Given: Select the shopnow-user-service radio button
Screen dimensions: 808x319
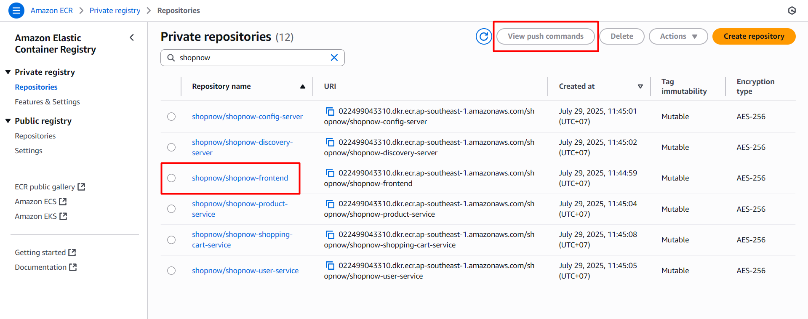Looking at the screenshot, I should point(171,271).
